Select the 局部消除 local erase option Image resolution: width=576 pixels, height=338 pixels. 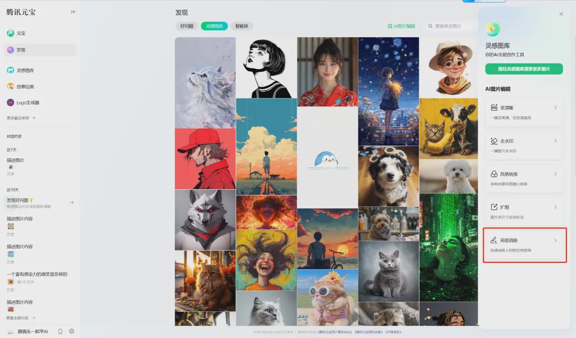524,244
